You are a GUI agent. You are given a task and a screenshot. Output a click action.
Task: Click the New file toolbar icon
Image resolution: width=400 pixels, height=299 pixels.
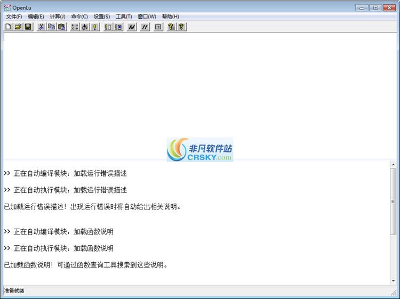[9, 27]
